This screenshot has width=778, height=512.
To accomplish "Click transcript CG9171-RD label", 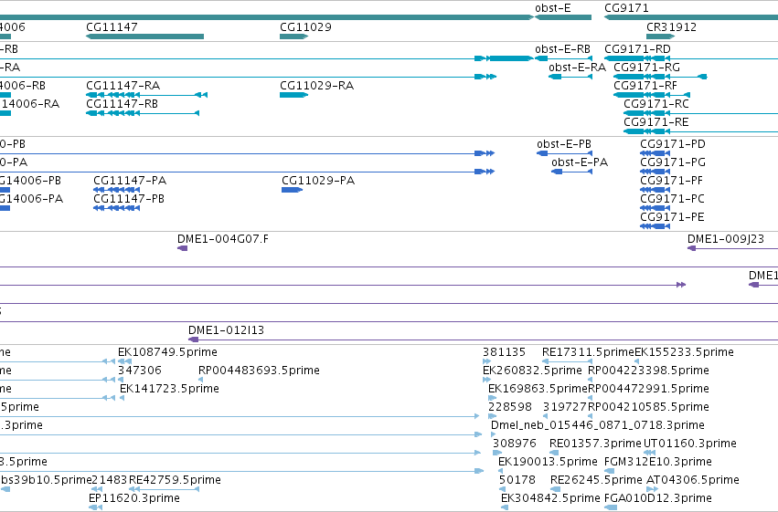I will [x=637, y=49].
